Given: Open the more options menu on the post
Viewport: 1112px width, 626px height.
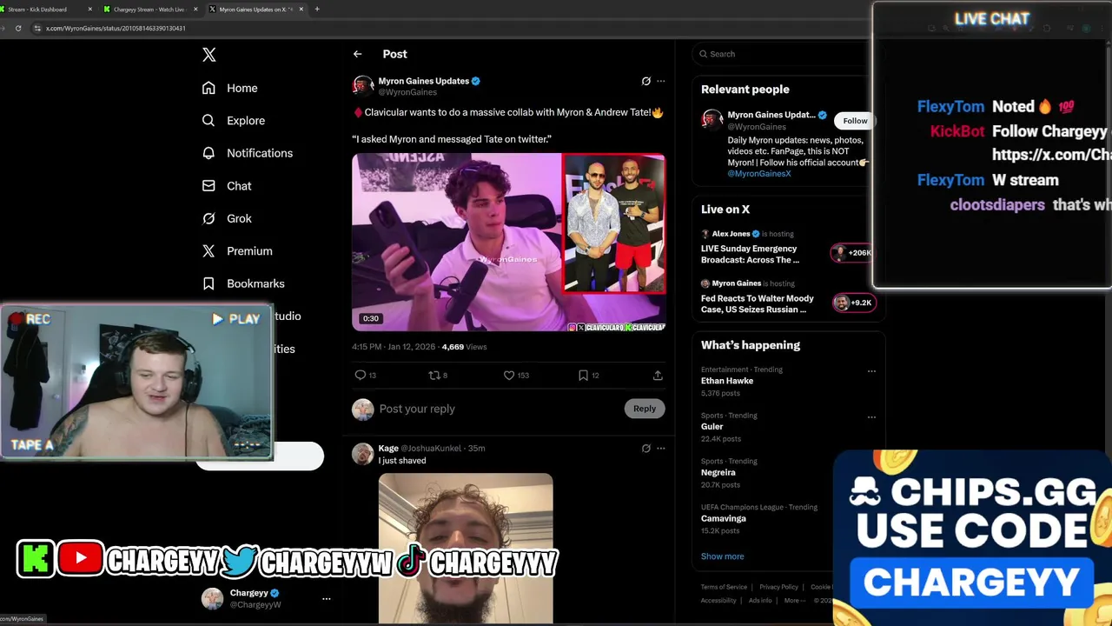Looking at the screenshot, I should 661,81.
